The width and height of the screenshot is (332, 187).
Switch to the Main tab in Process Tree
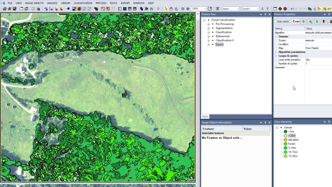(205, 117)
